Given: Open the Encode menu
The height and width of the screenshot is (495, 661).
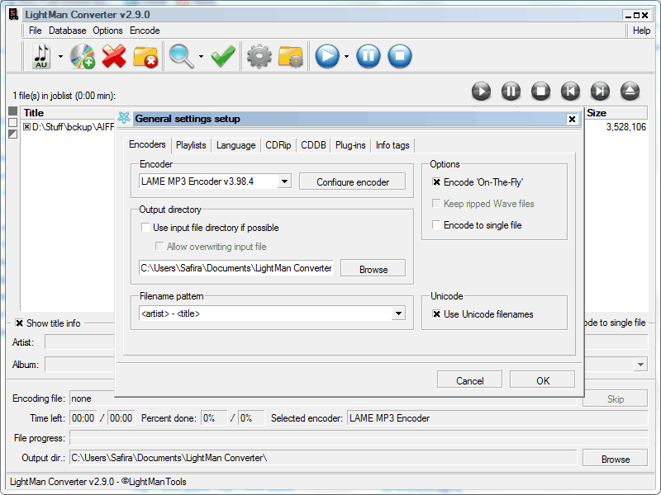Looking at the screenshot, I should click(x=145, y=31).
